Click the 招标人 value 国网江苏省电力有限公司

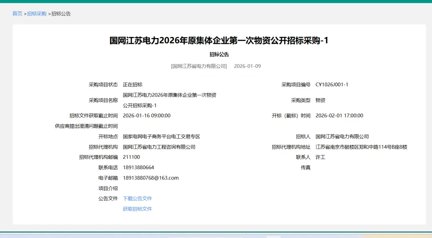342,136
